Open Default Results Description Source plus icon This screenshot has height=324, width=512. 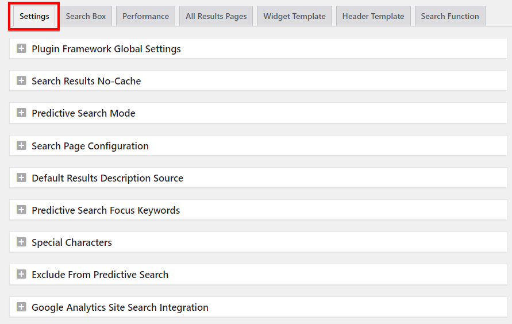click(22, 178)
